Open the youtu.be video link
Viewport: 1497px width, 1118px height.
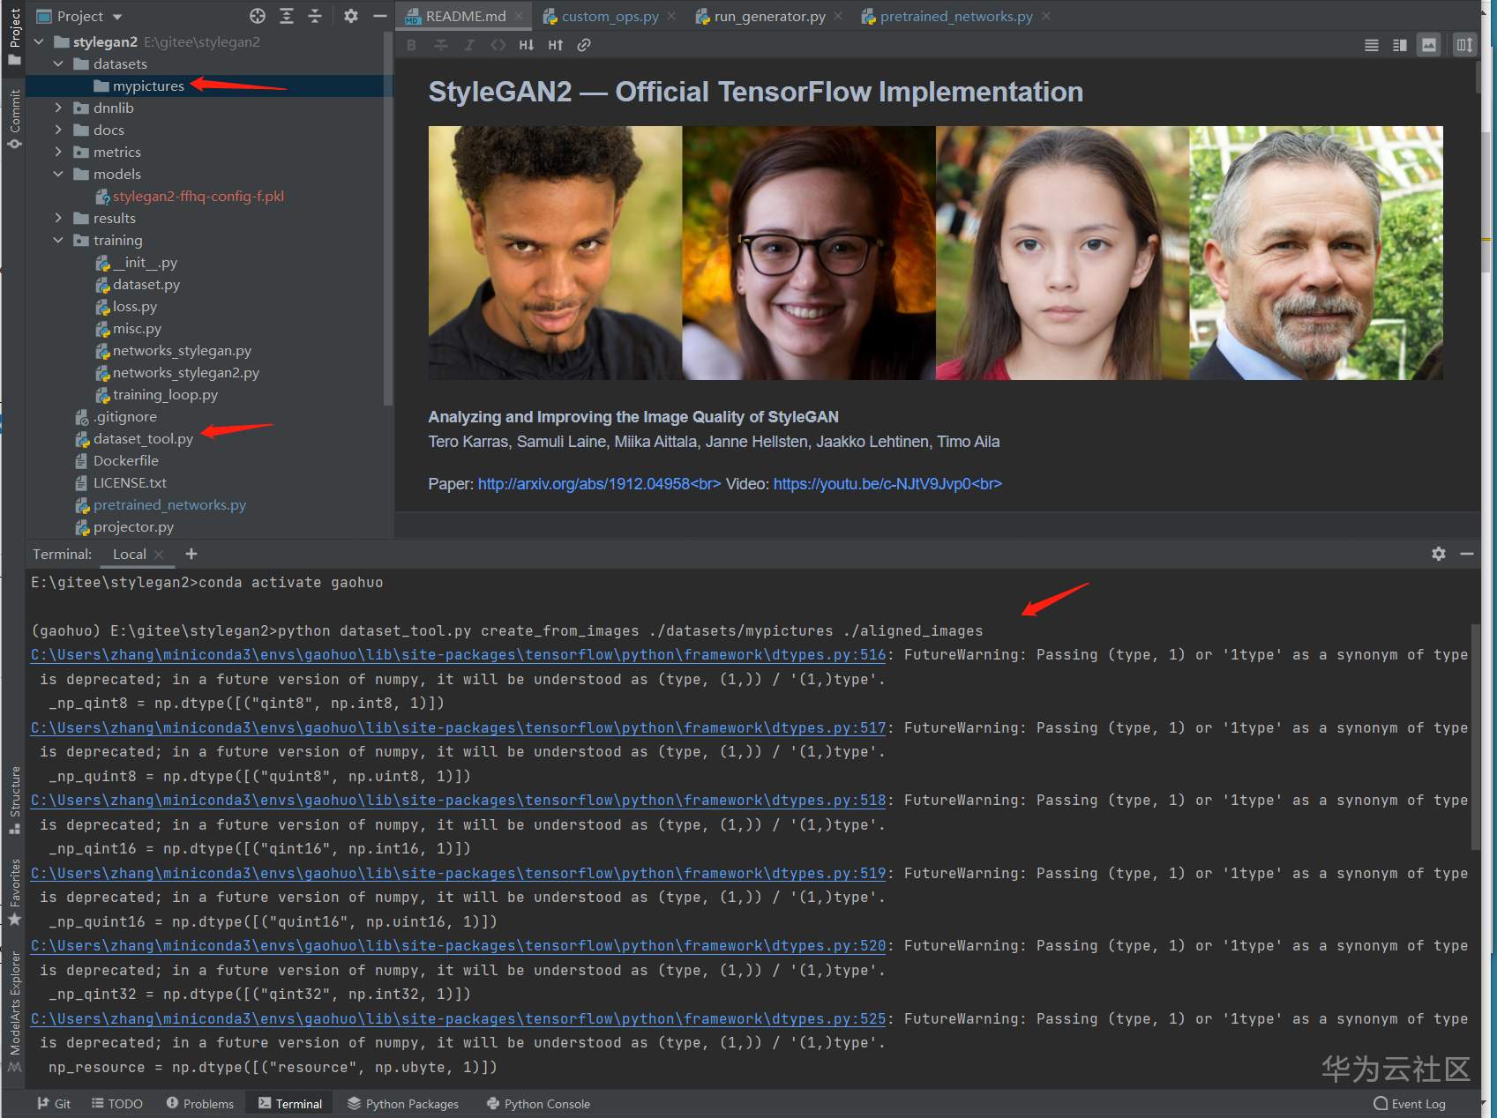tap(887, 484)
